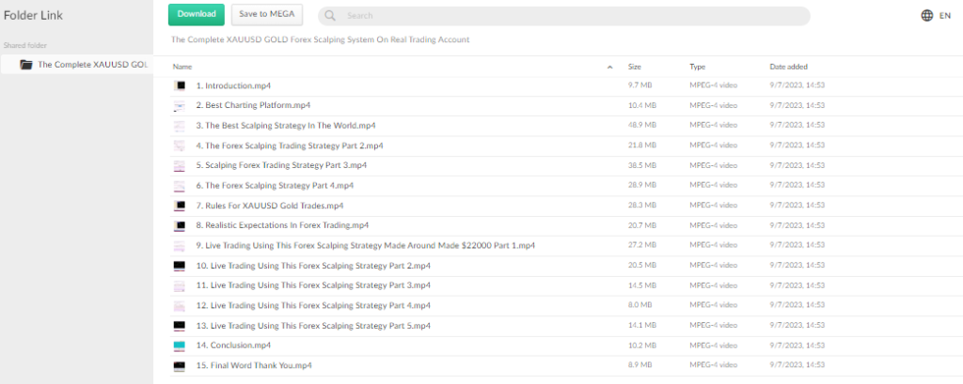Click thumbnail of 14. Conclusion.mp4

[x=180, y=346]
